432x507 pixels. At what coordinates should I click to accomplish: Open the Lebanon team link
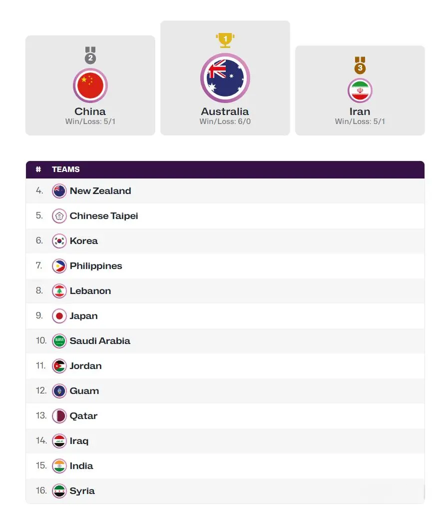(x=90, y=291)
